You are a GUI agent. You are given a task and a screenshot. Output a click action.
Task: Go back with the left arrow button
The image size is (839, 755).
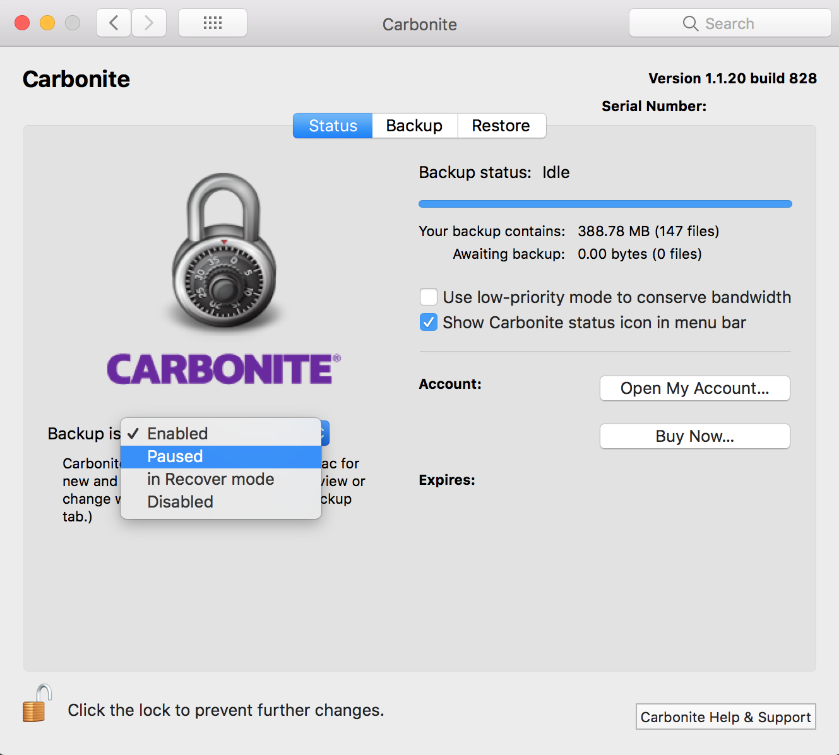tap(114, 23)
